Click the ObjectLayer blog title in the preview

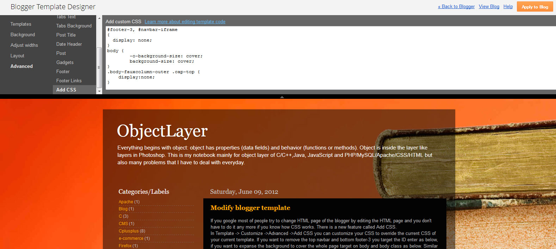coord(162,131)
